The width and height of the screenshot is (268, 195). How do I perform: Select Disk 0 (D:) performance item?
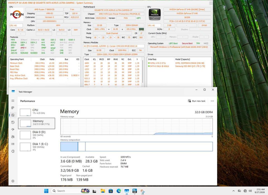click(37, 135)
